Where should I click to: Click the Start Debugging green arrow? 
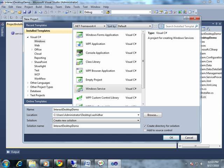click(x=80, y=12)
